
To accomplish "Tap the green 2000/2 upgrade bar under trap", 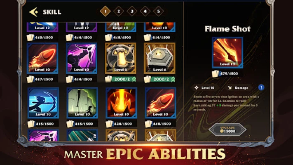I will (124, 79).
